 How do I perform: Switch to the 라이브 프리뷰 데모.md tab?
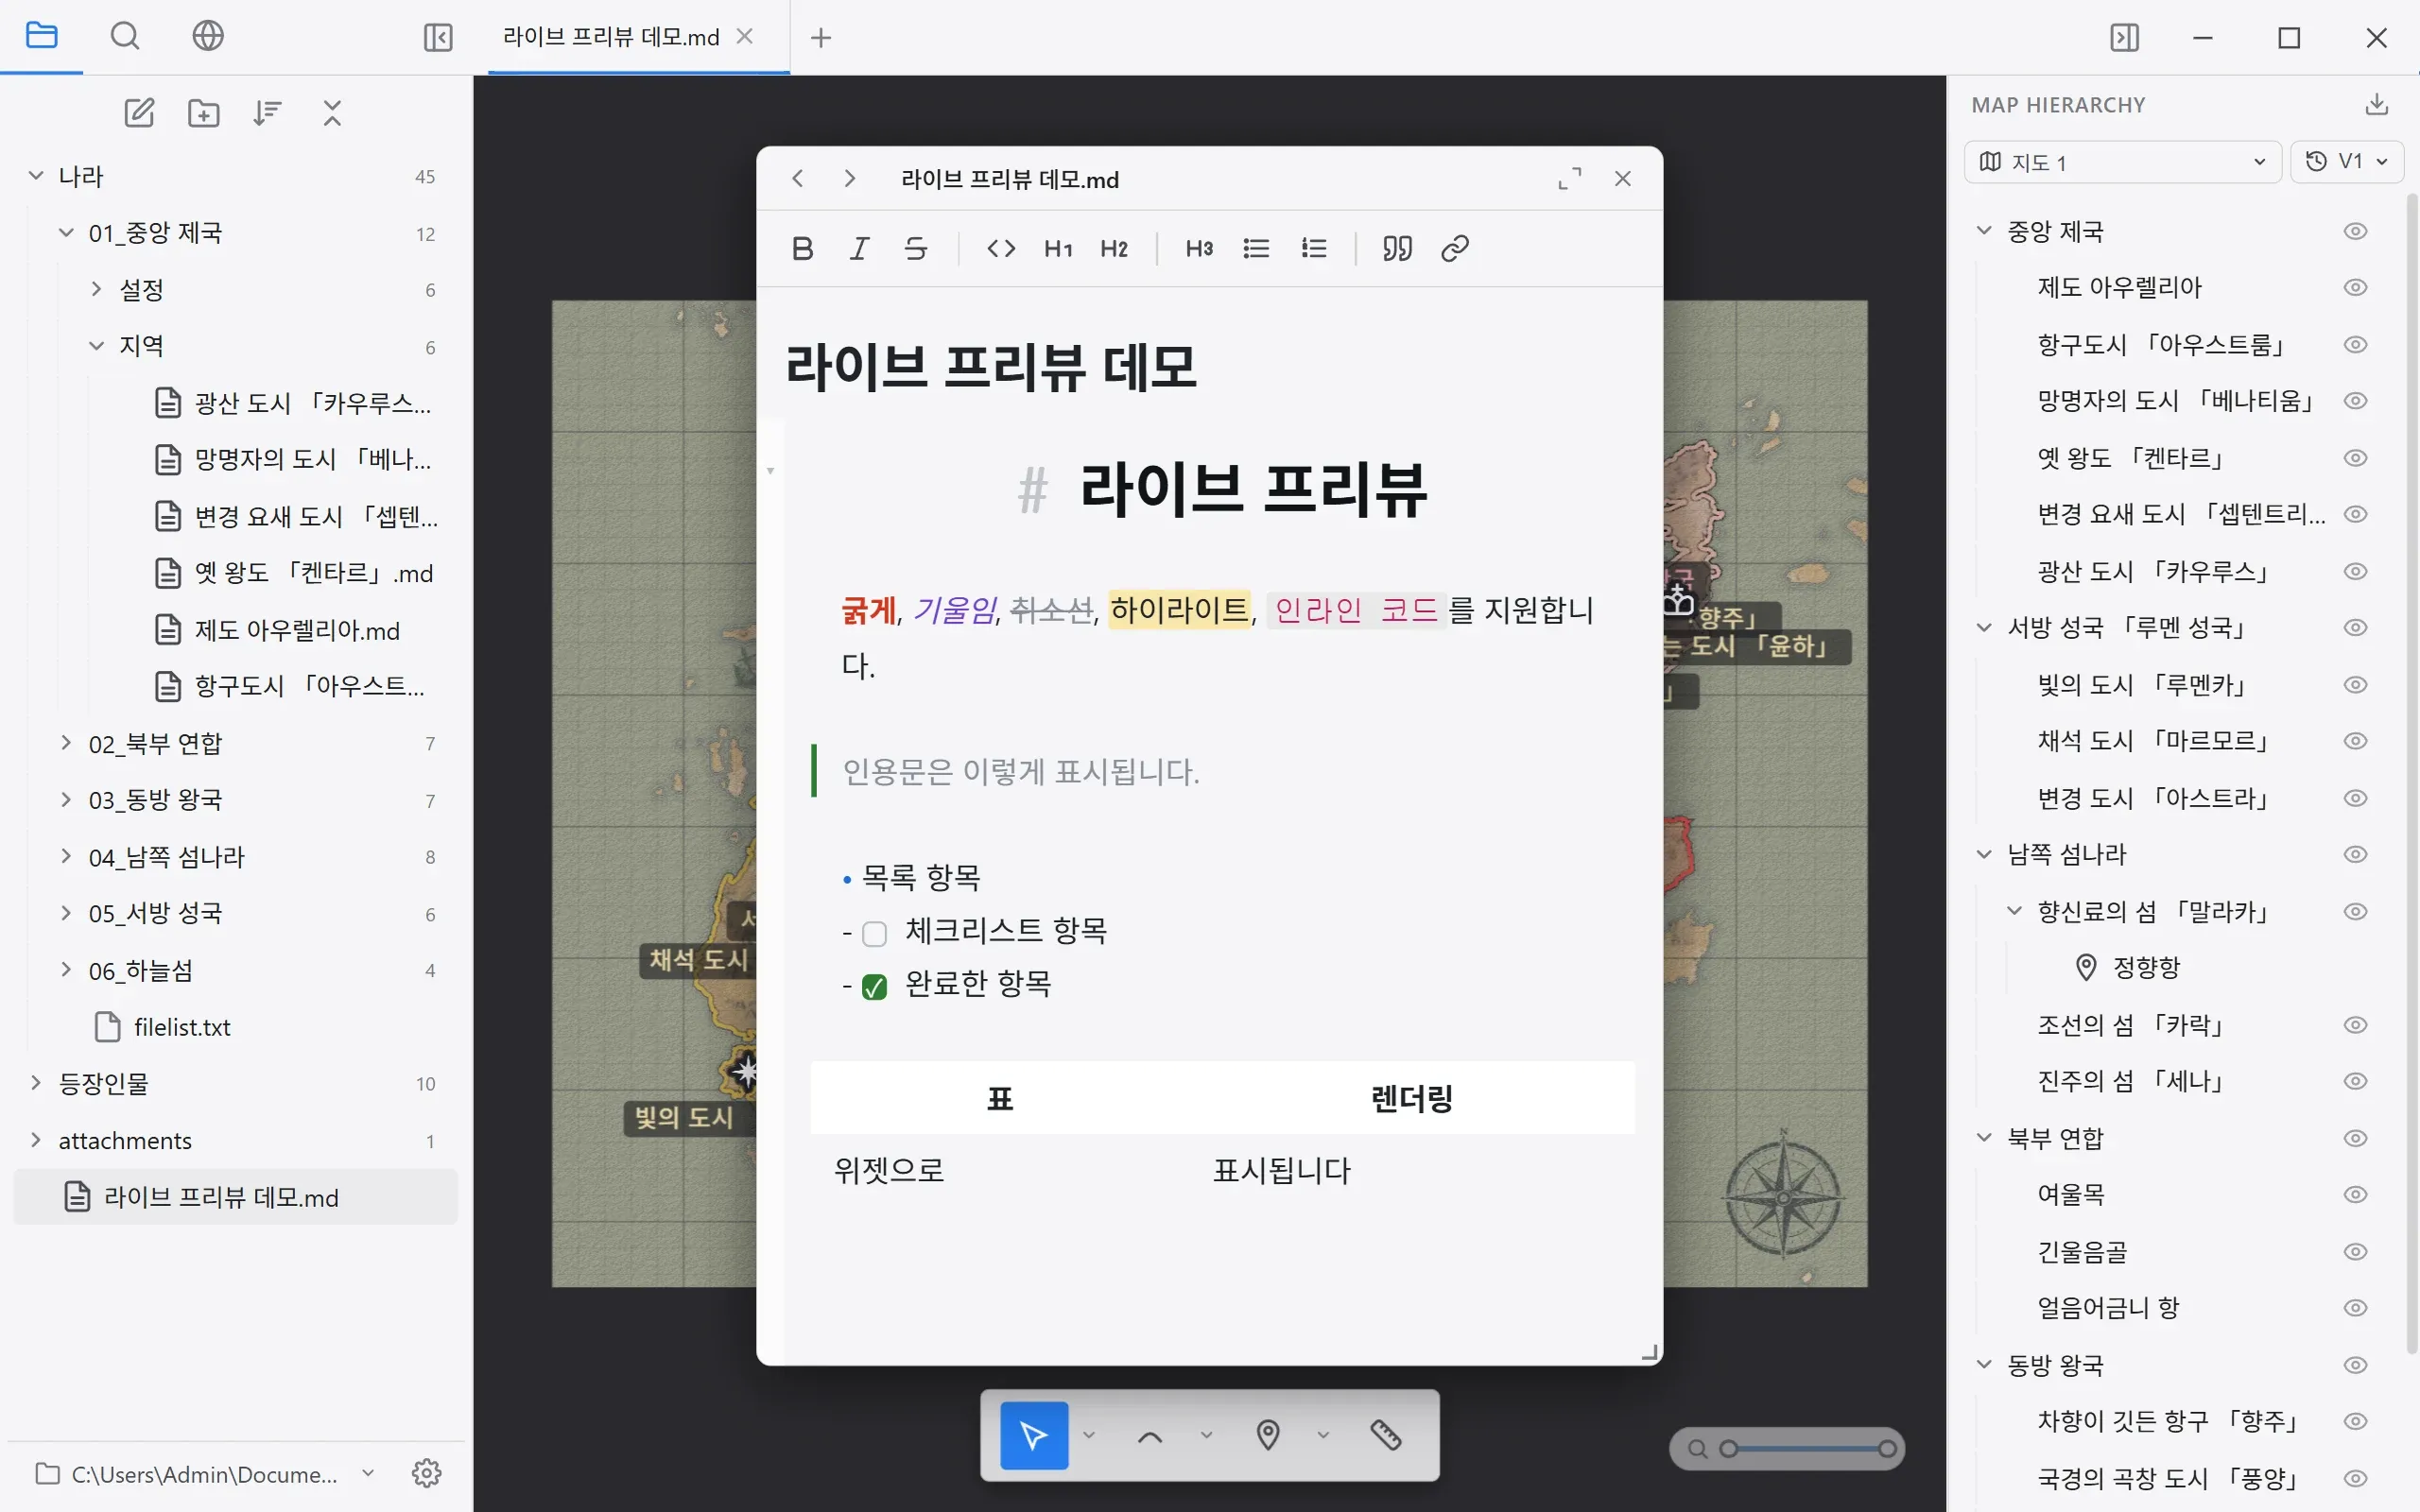coord(611,38)
